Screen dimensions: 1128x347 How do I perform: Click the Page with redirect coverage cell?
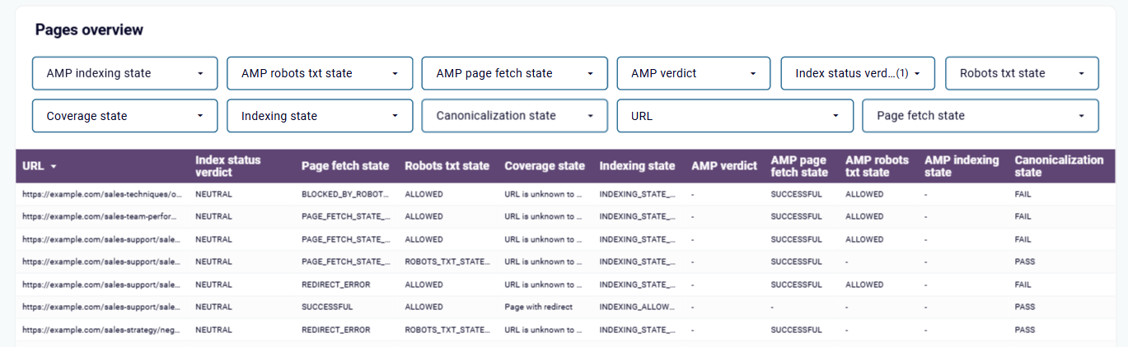(x=539, y=307)
